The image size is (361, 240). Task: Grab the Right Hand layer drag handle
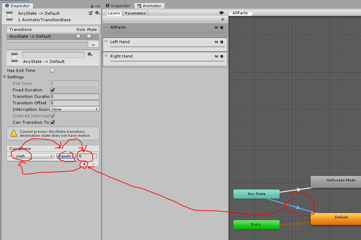(106, 55)
